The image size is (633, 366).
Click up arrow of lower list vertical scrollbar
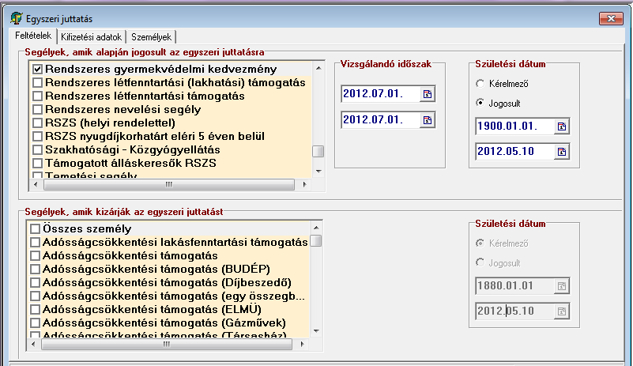pyautogui.click(x=316, y=228)
